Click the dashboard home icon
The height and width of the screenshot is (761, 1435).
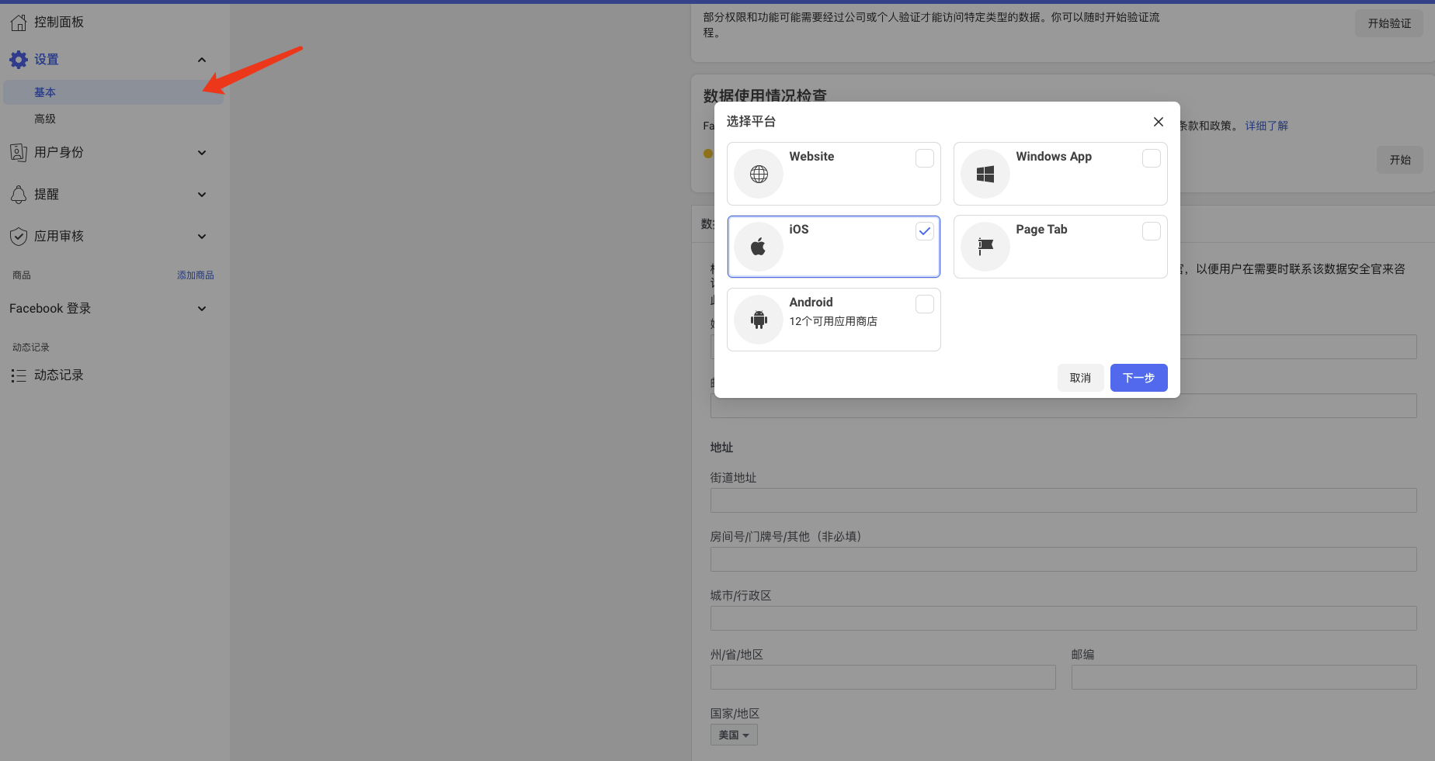coord(19,22)
